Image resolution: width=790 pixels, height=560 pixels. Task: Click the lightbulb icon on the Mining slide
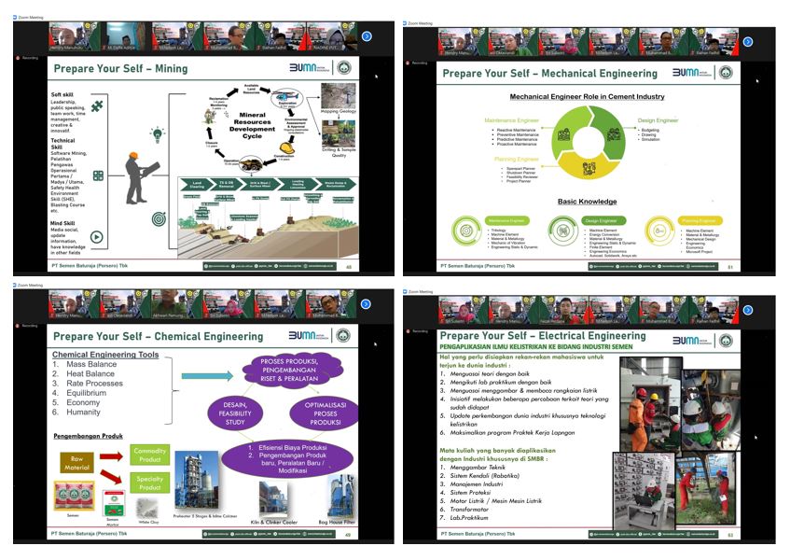tap(158, 134)
